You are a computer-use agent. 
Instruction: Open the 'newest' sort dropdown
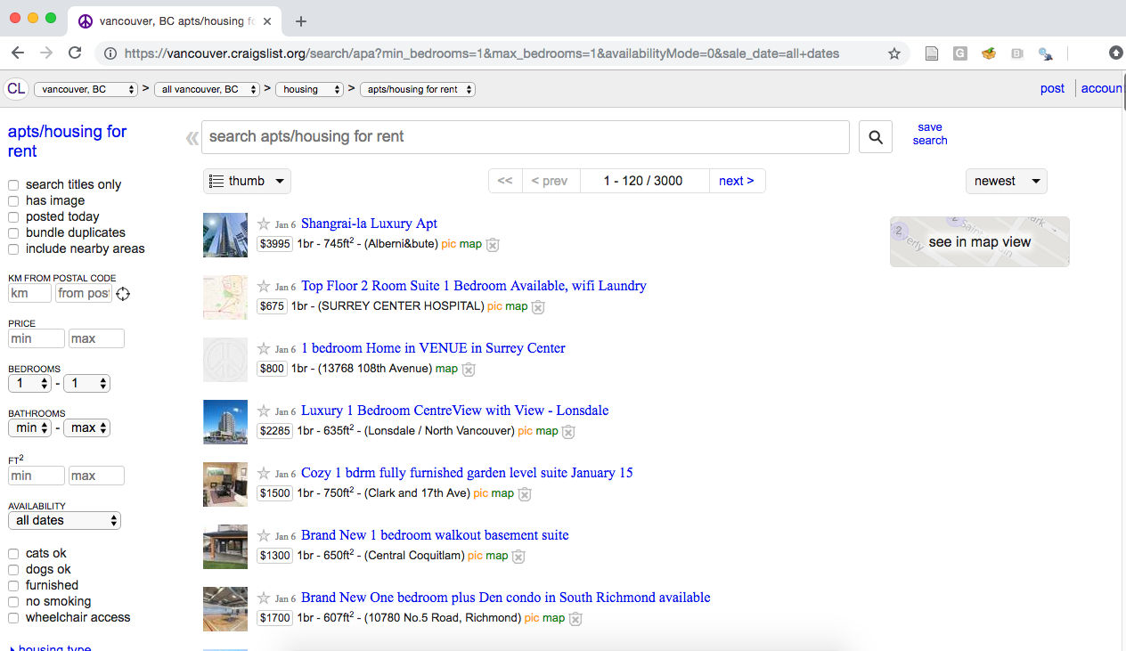click(1006, 182)
